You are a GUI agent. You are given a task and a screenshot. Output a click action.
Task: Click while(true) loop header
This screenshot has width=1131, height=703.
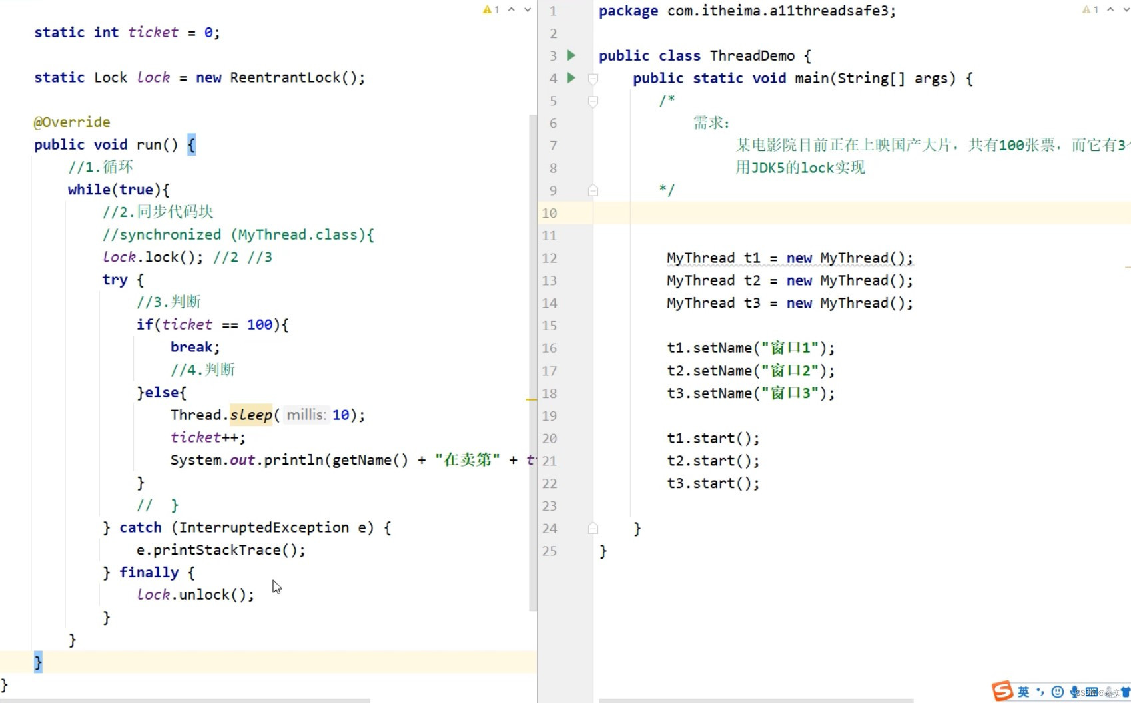(119, 190)
